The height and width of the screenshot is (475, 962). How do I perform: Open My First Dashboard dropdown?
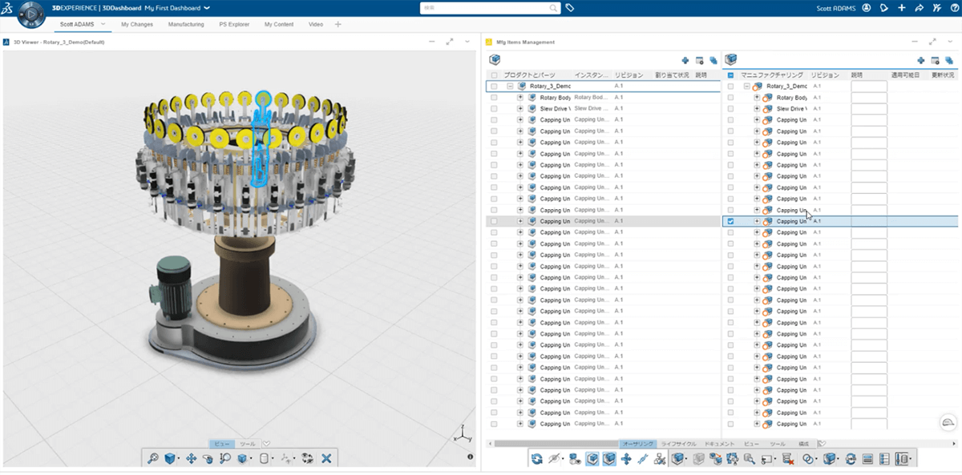pyautogui.click(x=207, y=8)
